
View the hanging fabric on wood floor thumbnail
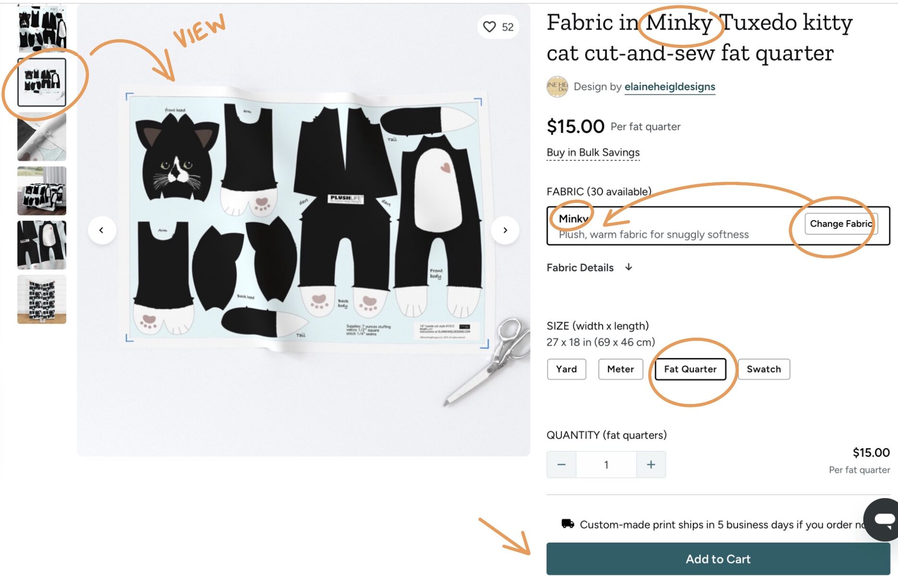(x=42, y=299)
